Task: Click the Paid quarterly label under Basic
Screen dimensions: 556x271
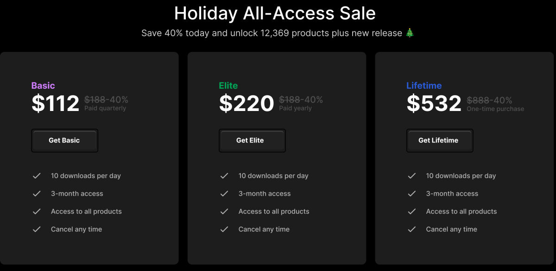Action: click(x=105, y=109)
